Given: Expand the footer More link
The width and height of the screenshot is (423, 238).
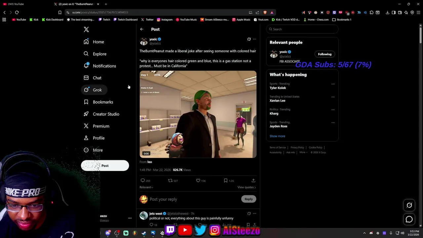Looking at the screenshot, I should [303, 152].
